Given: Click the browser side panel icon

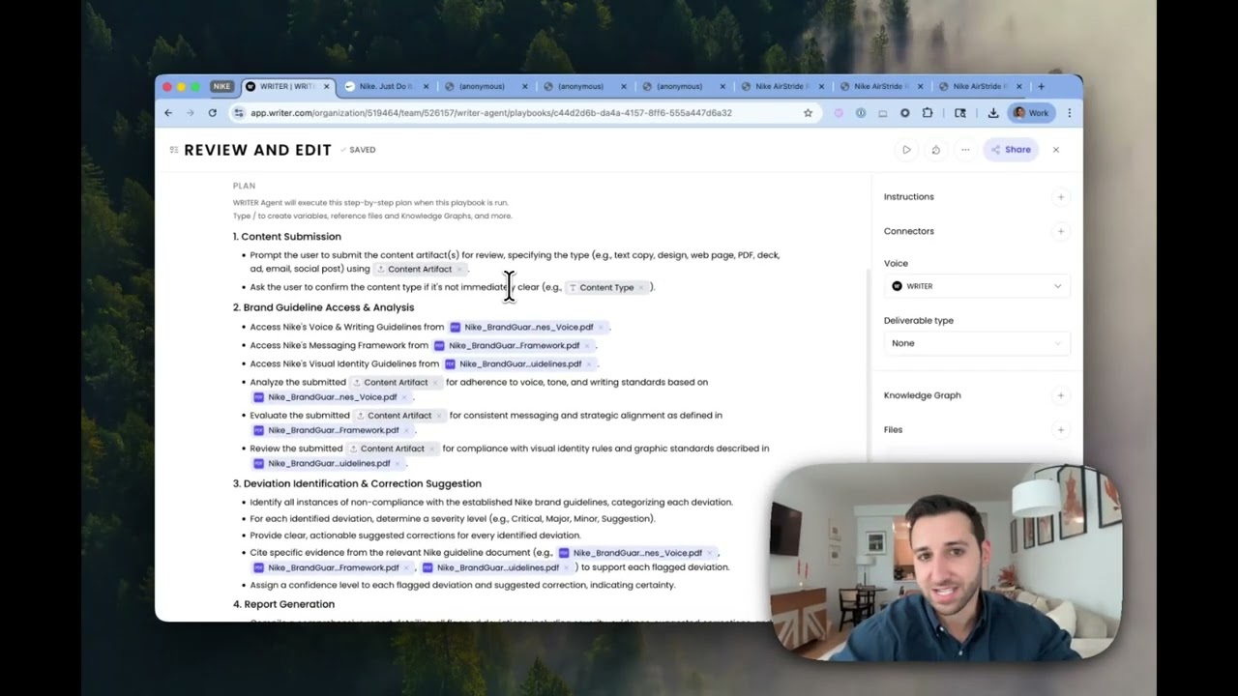Looking at the screenshot, I should [960, 113].
